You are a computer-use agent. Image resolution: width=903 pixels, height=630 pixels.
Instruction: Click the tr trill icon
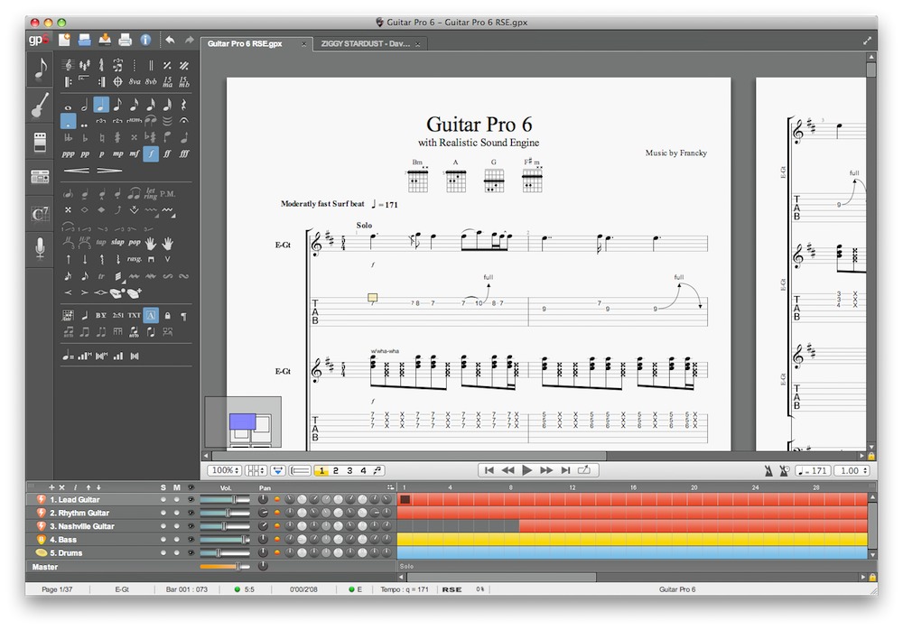101,276
